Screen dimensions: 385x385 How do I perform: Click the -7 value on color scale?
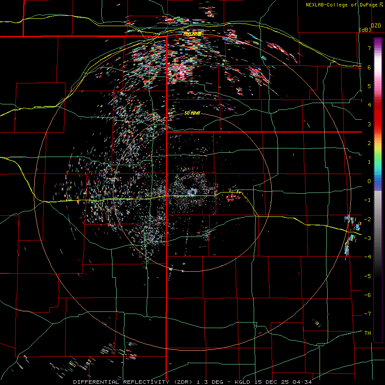[x=367, y=314]
